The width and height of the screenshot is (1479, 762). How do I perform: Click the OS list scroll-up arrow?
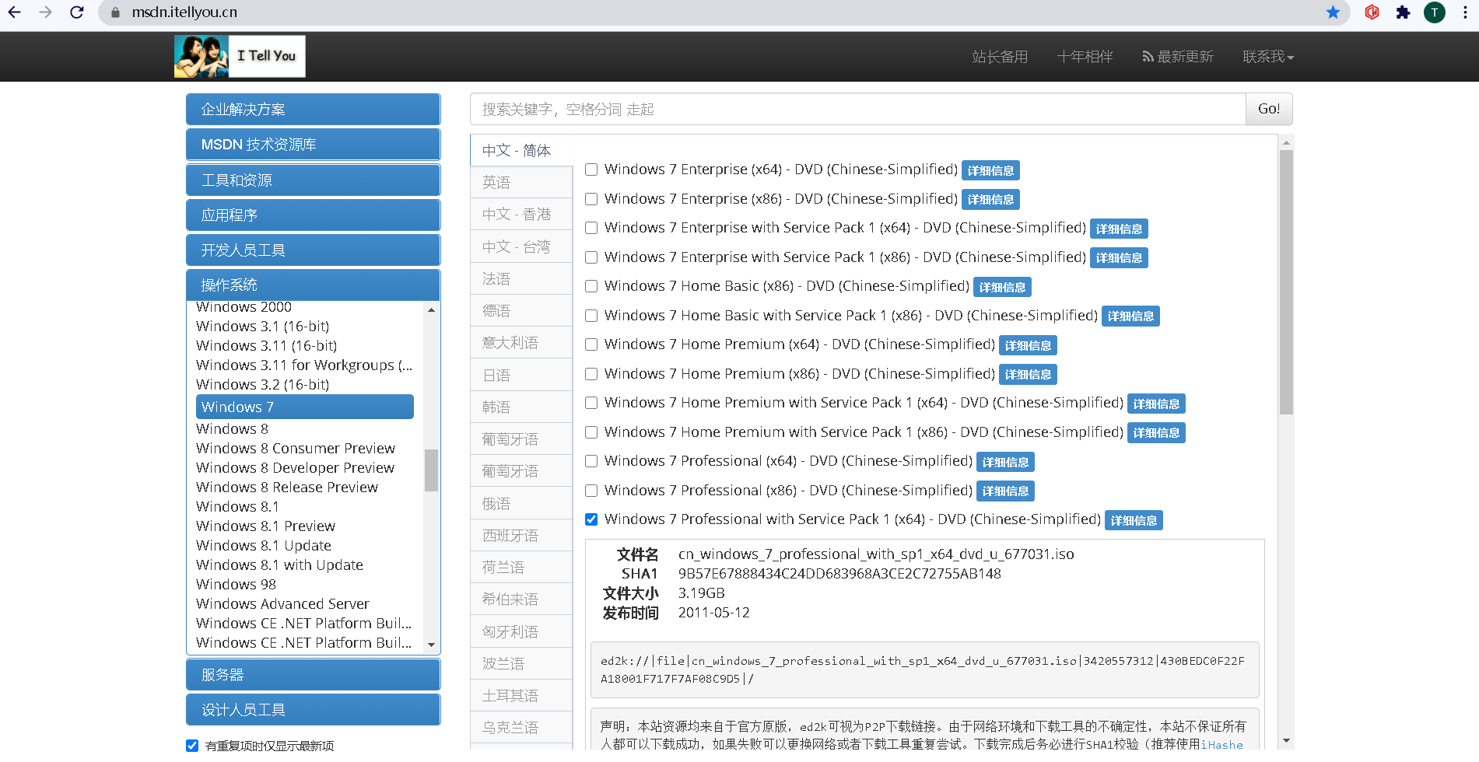click(431, 309)
